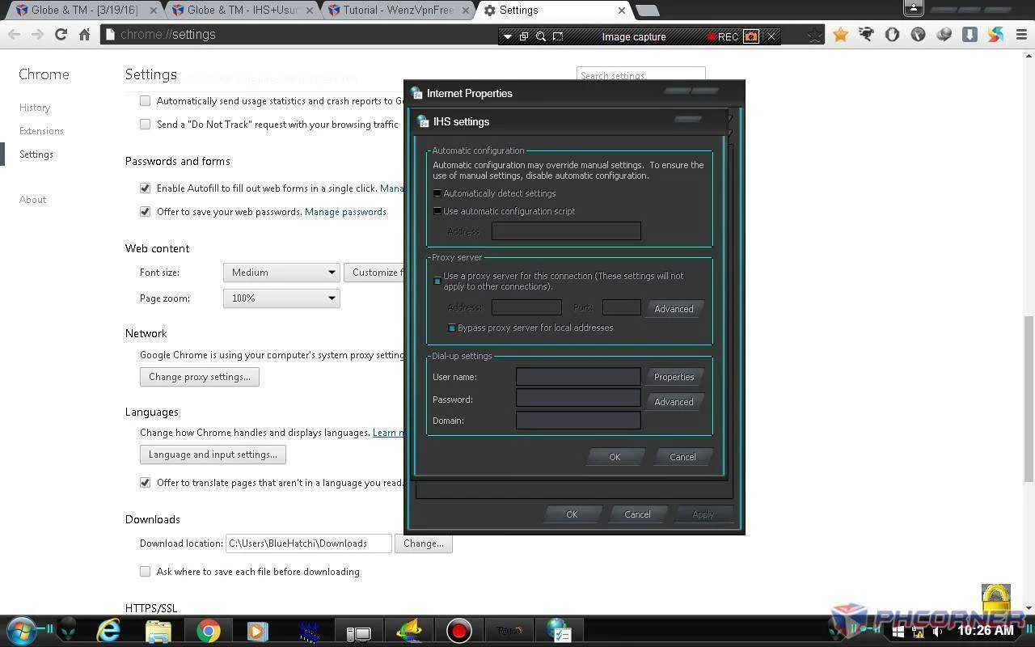Open File Explorer from taskbar
The image size is (1035, 647).
point(158,631)
